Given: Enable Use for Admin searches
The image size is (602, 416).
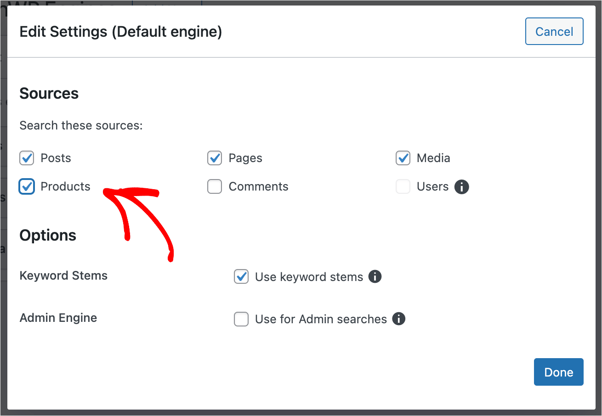Looking at the screenshot, I should click(x=241, y=319).
